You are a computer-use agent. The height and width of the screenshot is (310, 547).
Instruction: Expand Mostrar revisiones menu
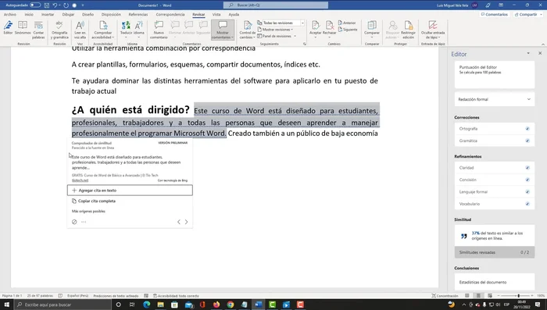[275, 30]
